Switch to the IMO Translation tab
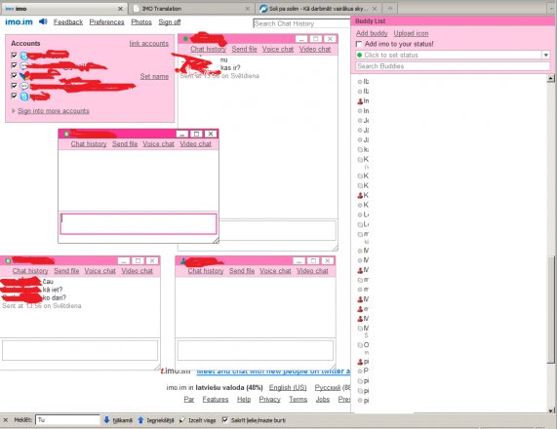This screenshot has width=557, height=429. 192,9
